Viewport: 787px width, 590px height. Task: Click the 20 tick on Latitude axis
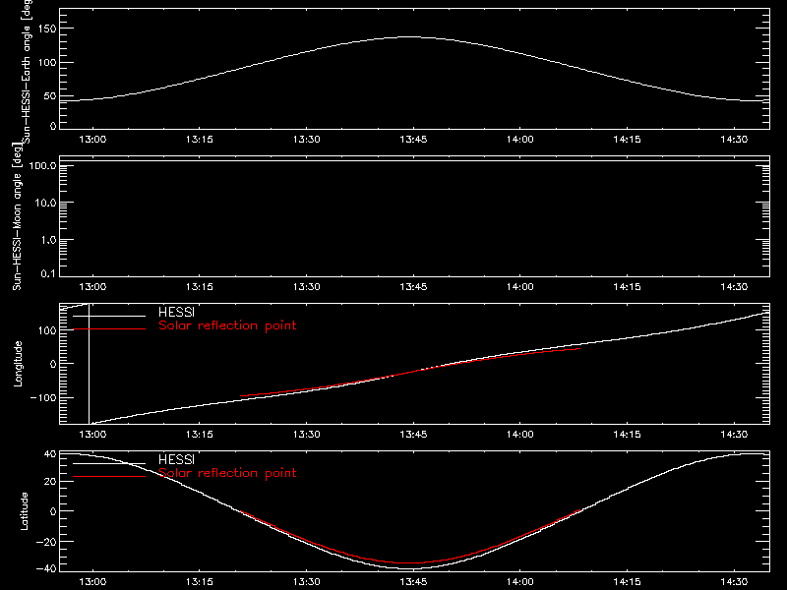click(50, 482)
